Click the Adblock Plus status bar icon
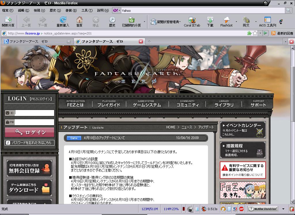Screen dimensions: 295x215 (241, 209)
